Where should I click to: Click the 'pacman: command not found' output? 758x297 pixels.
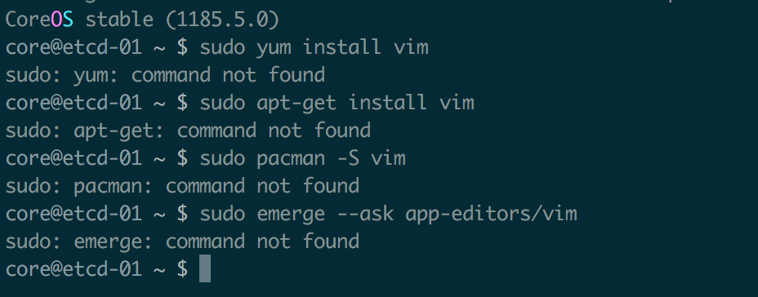click(216, 186)
